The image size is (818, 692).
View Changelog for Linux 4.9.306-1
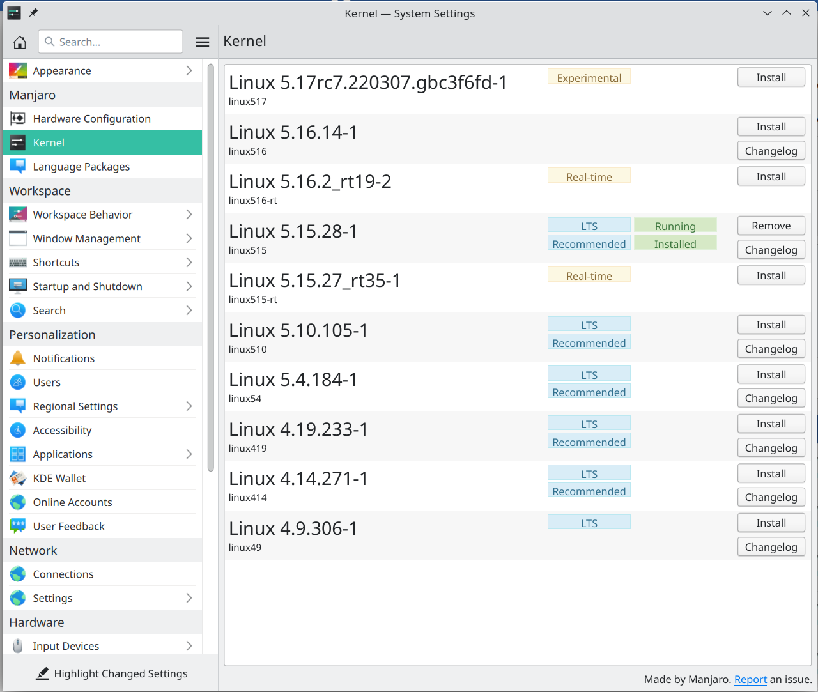(x=771, y=547)
